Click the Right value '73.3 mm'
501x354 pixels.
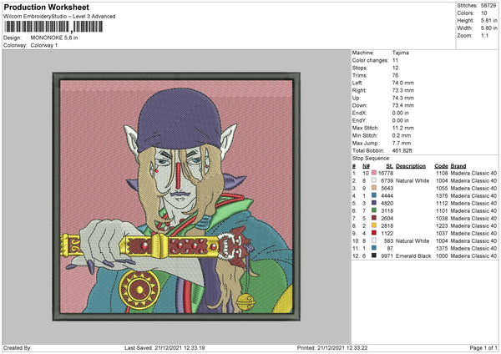[403, 90]
